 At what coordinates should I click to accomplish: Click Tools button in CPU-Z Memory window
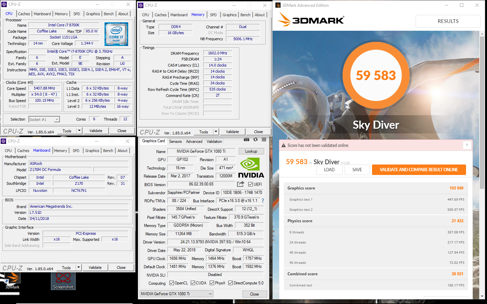204,132
